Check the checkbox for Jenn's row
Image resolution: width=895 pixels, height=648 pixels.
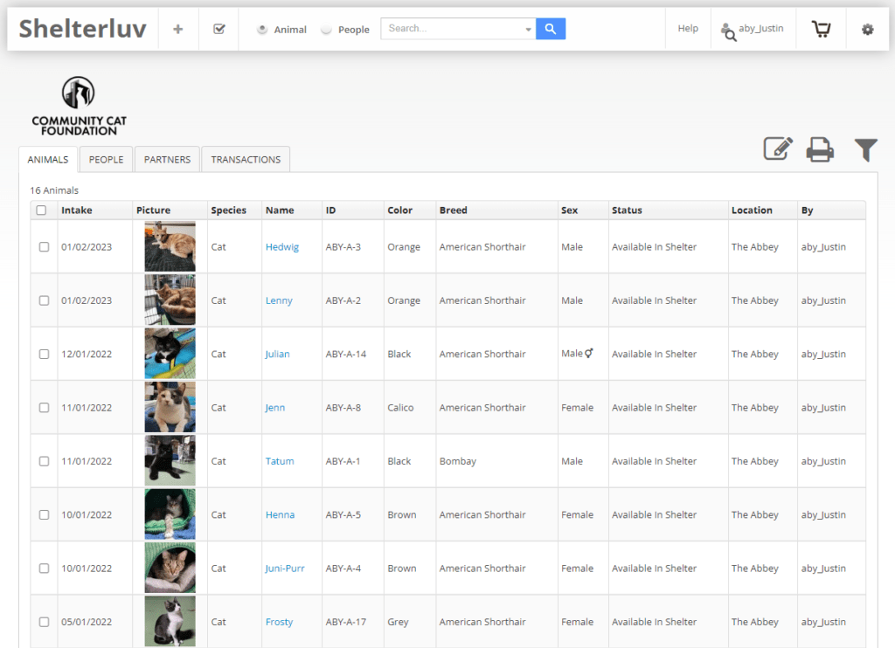coord(44,408)
